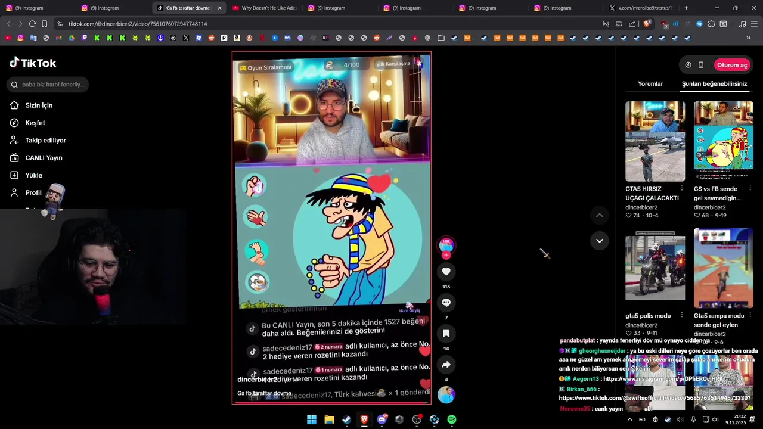The image size is (763, 429).
Task: Go back in browser history
Action: click(8, 24)
